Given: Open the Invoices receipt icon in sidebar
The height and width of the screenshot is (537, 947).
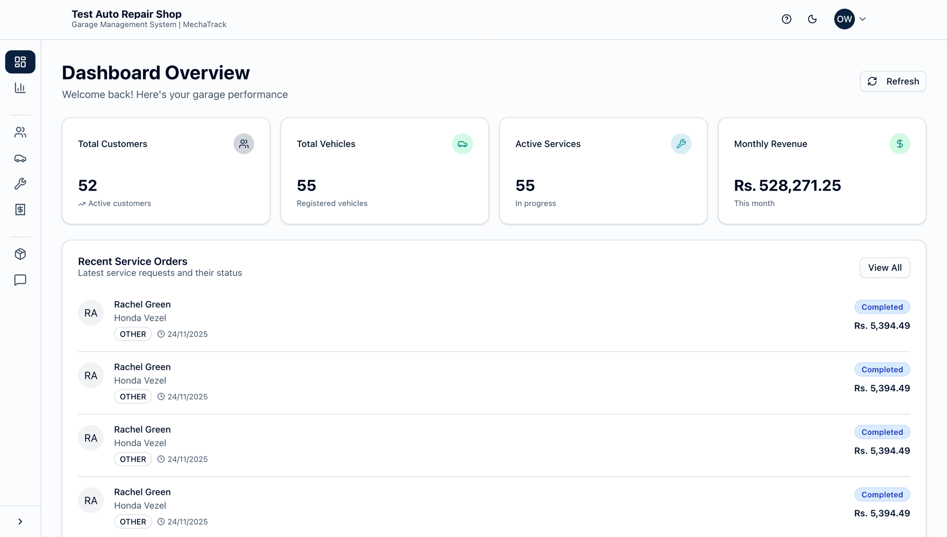Looking at the screenshot, I should click(20, 209).
